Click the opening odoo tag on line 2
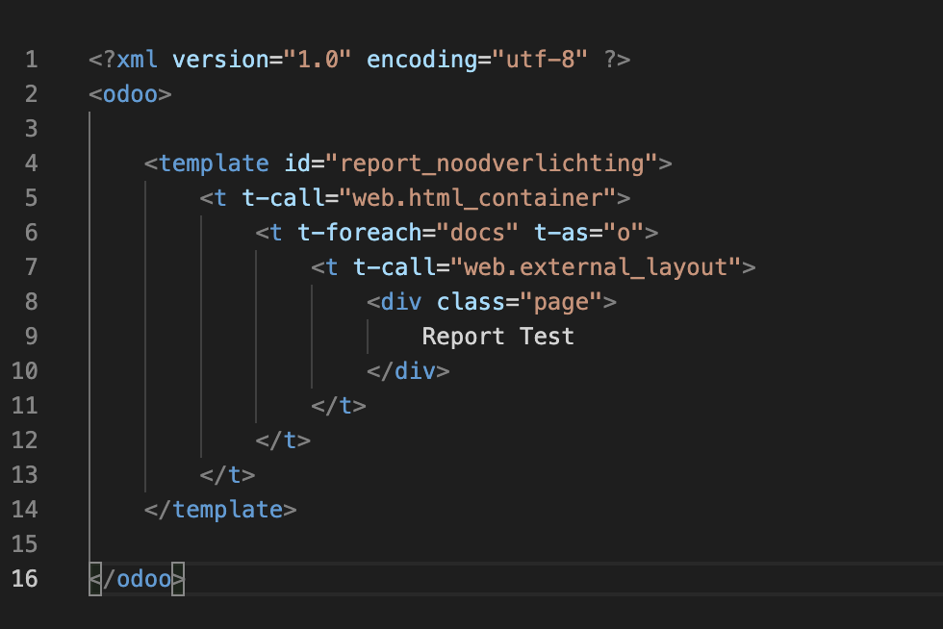This screenshot has width=943, height=629. [x=131, y=94]
